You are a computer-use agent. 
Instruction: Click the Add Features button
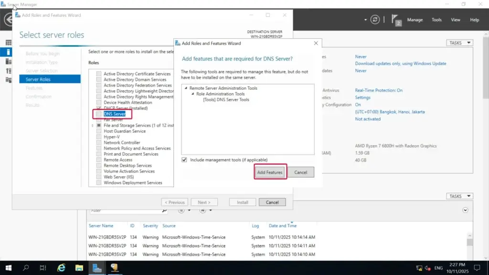270,172
